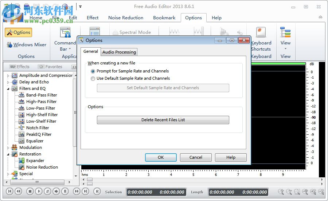
Task: Click Delete Recent Files List button
Action: click(163, 120)
